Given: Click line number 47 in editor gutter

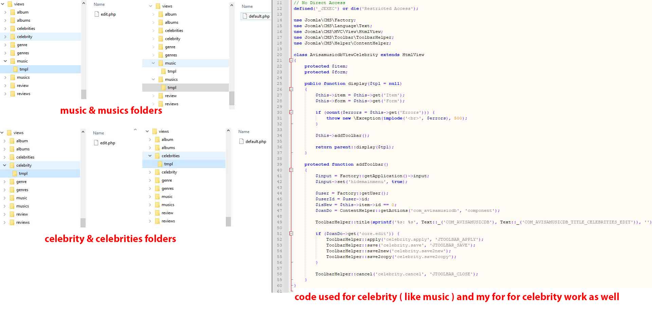Looking at the screenshot, I should coord(279,210).
